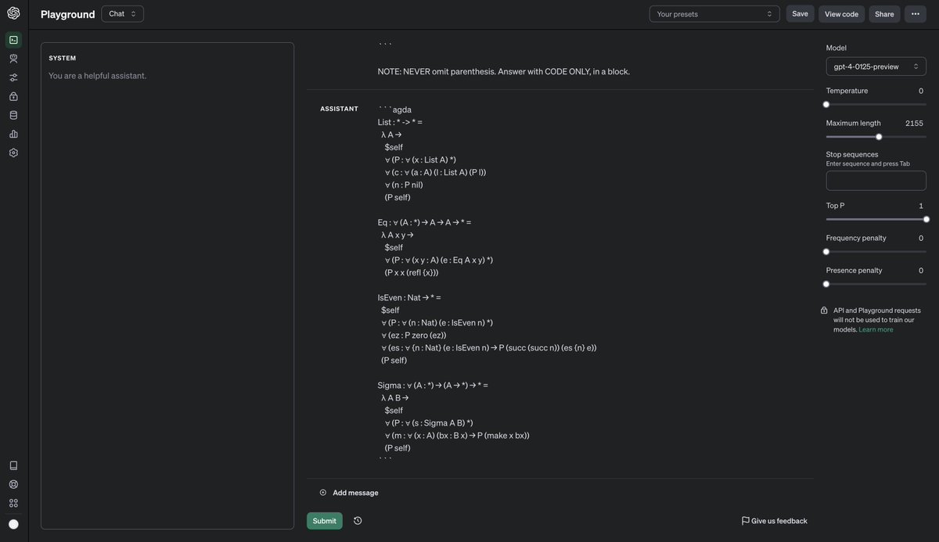Open the profile avatar at the sidebar bottom
Screen dimensions: 939x542
[13, 524]
